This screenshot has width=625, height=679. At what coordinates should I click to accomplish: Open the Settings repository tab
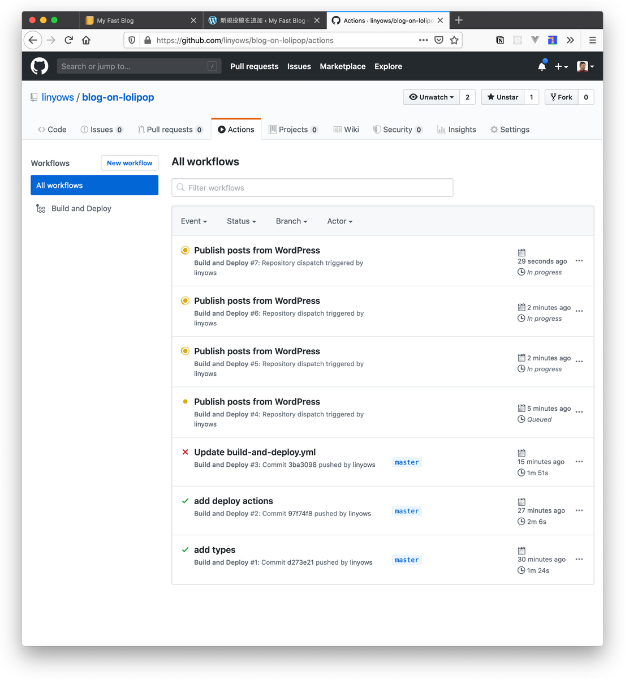click(510, 130)
